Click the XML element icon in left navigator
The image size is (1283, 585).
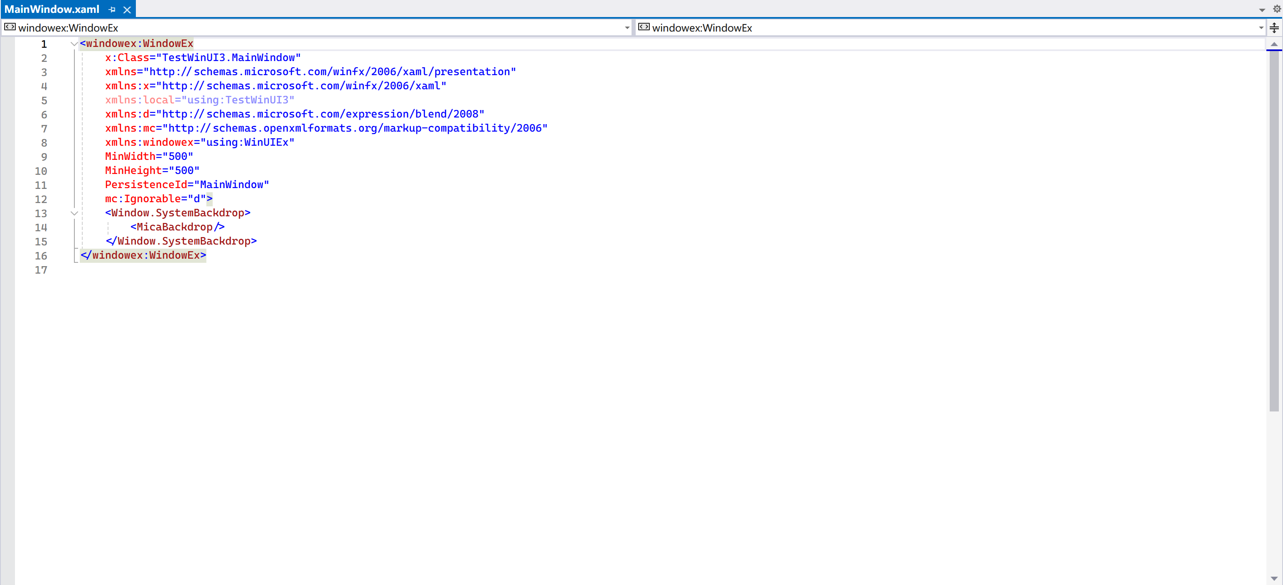click(9, 27)
